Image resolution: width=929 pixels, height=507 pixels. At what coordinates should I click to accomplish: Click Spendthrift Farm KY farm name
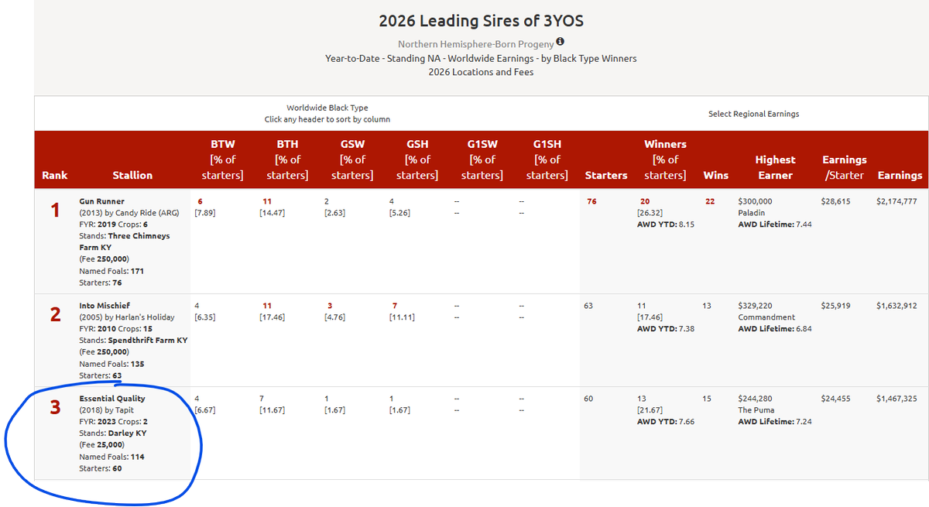[146, 341]
